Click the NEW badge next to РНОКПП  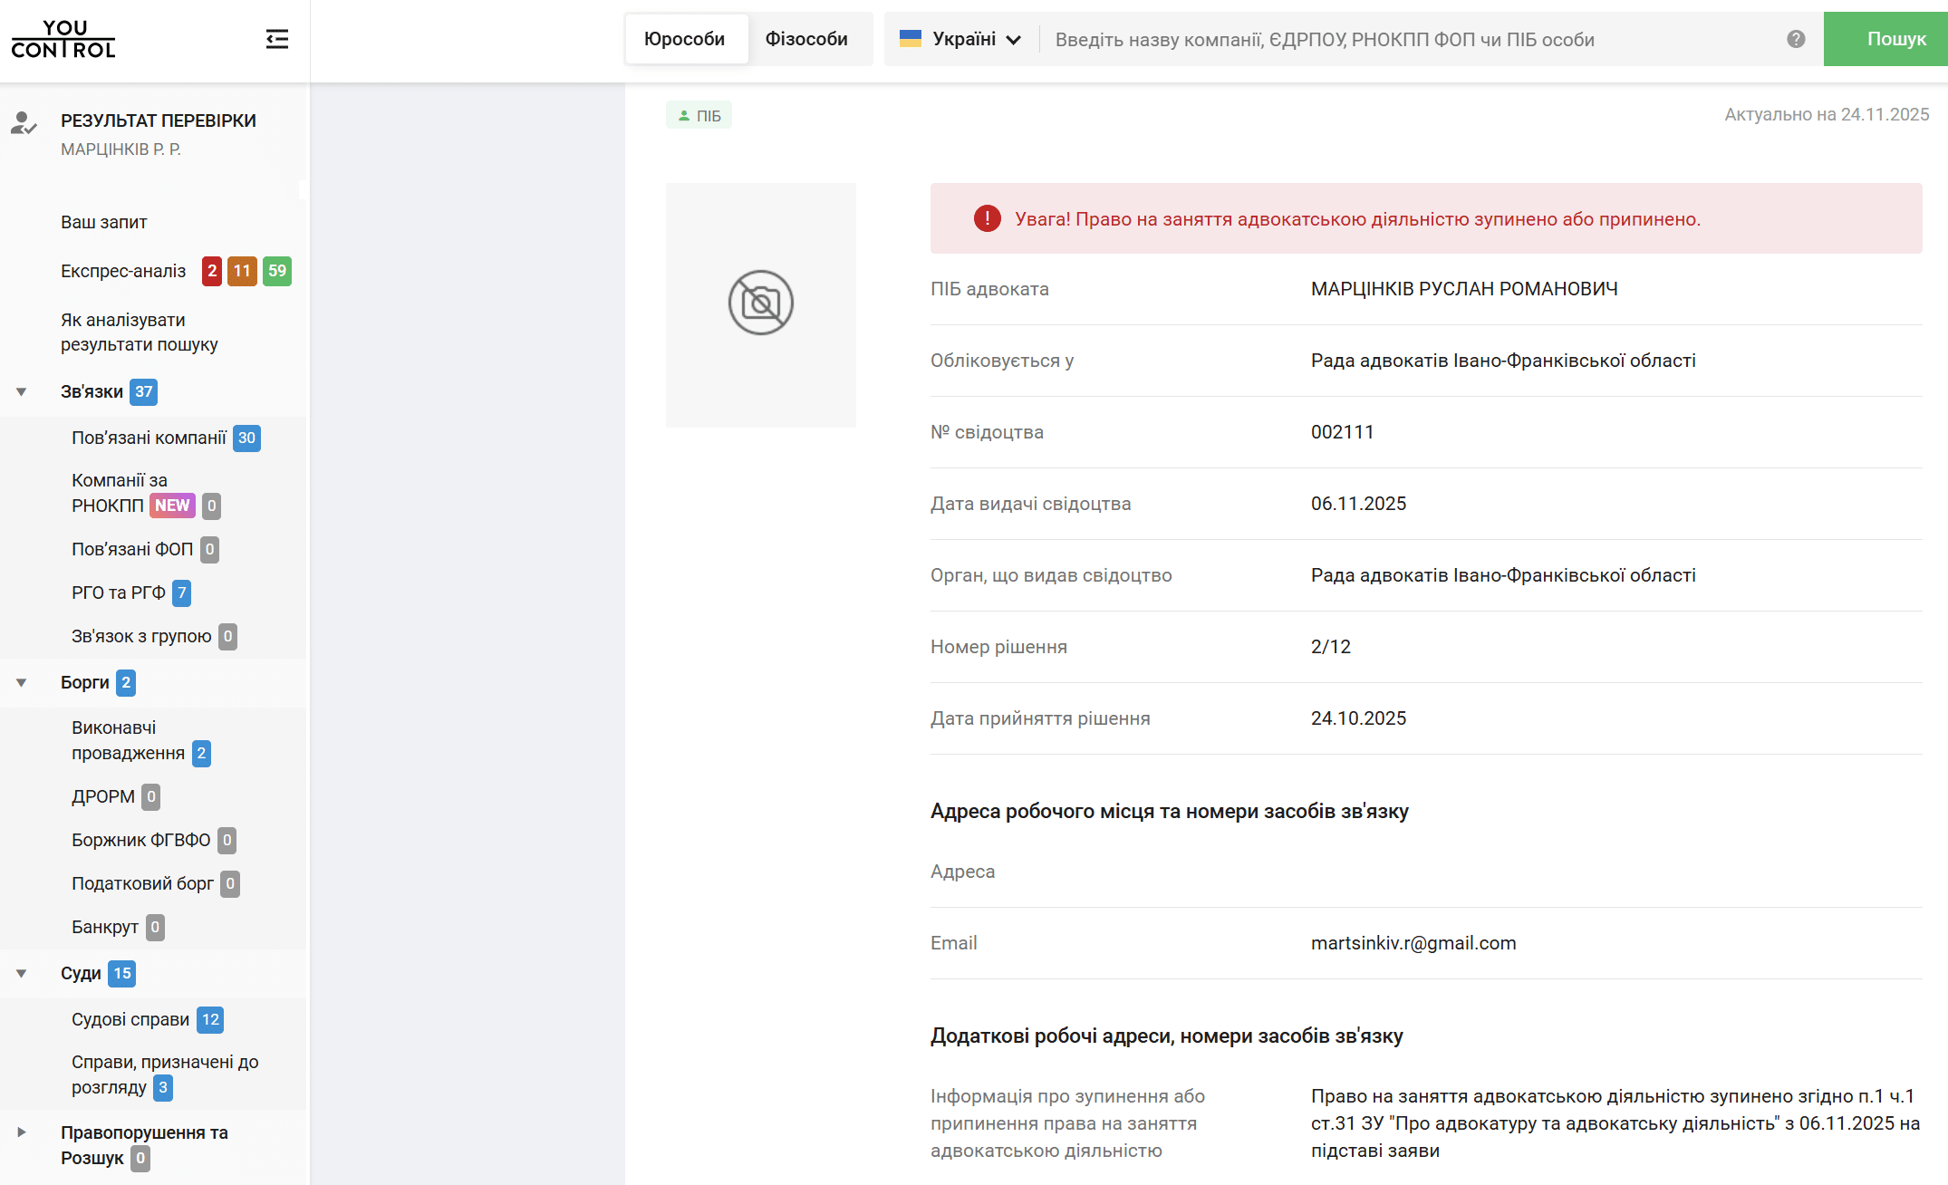[172, 506]
